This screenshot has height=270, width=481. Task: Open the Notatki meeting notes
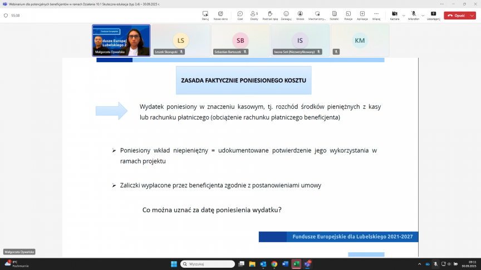[x=334, y=15]
